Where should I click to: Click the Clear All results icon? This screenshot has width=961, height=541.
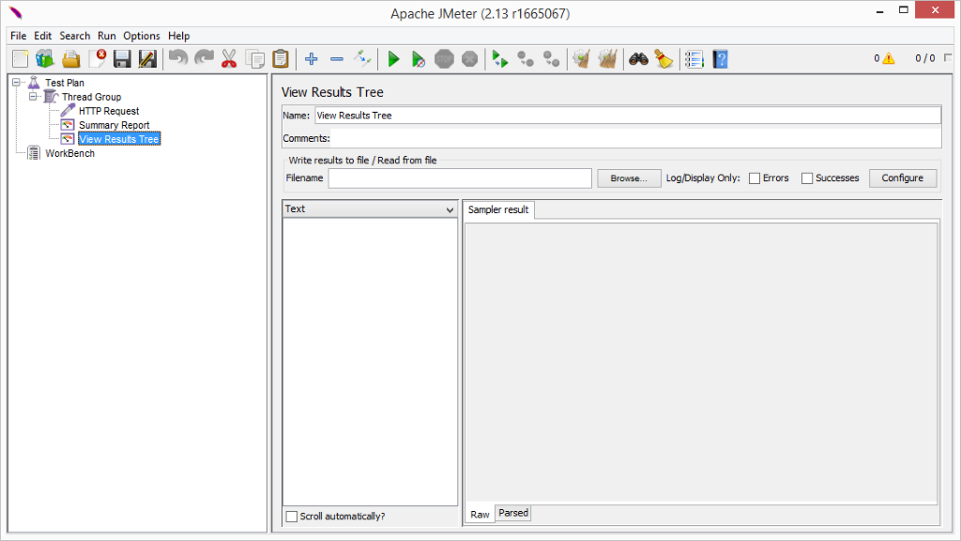coord(607,59)
